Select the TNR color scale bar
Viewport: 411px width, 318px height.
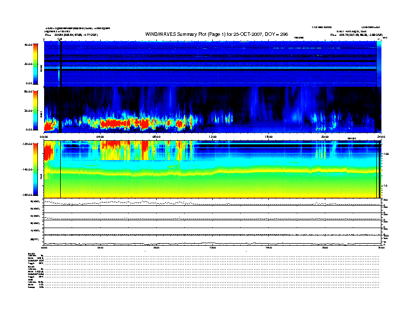click(x=35, y=169)
